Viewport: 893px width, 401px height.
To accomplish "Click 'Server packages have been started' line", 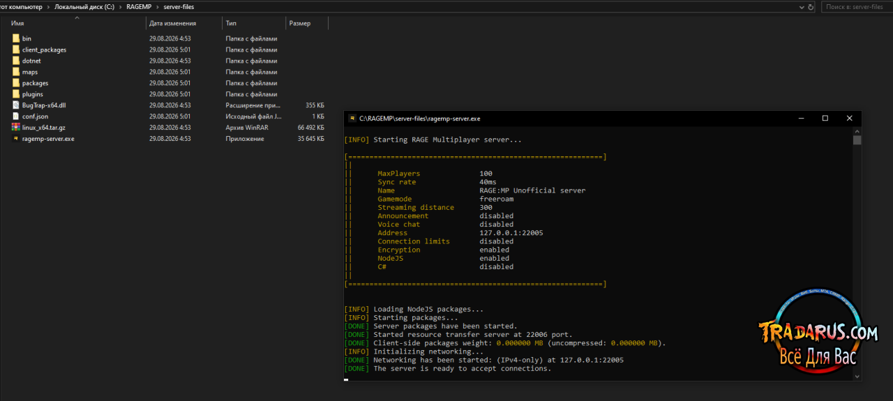I will tap(445, 326).
